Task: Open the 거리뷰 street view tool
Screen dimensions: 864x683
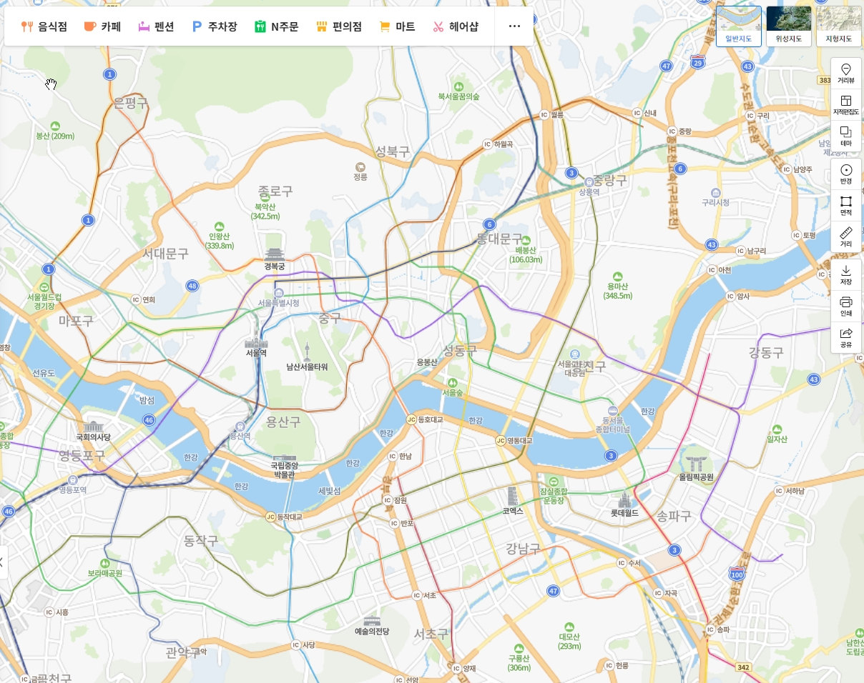Action: click(x=846, y=74)
